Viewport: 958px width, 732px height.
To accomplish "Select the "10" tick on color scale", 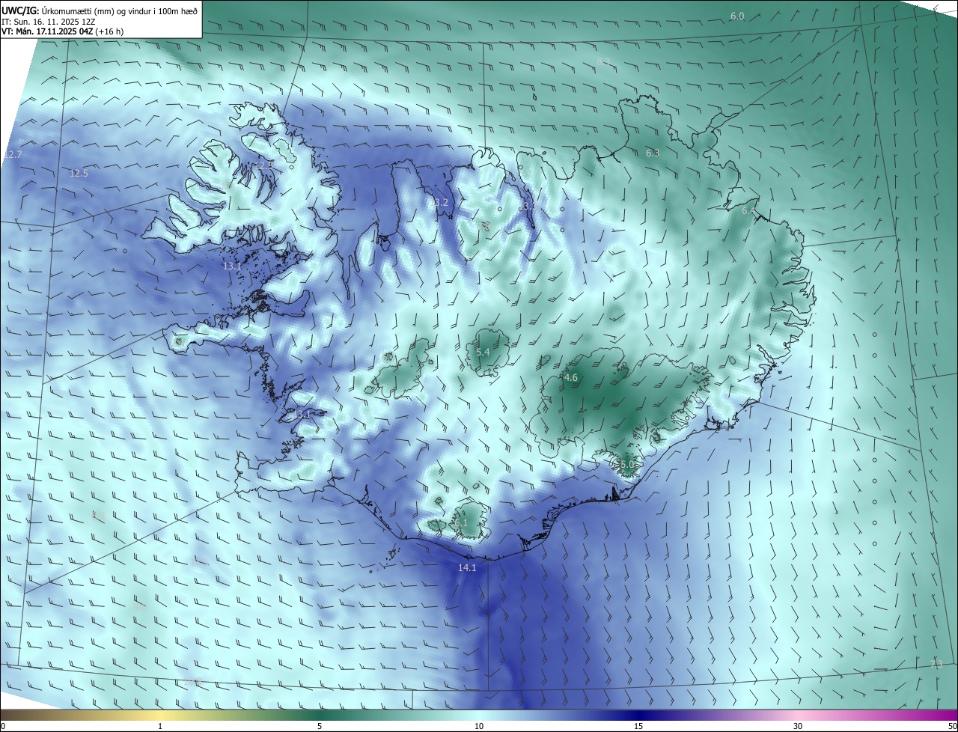I will point(479,726).
